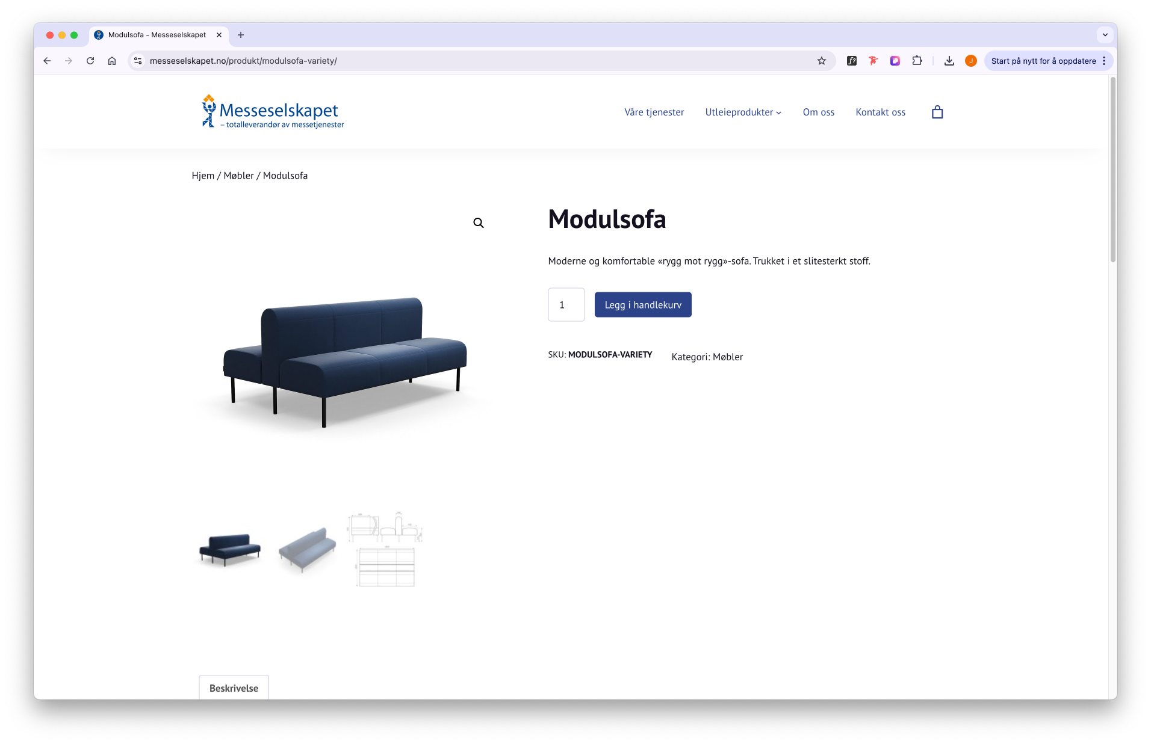The width and height of the screenshot is (1151, 744).
Task: Click the magnifier zoom icon on product image
Action: 479,223
